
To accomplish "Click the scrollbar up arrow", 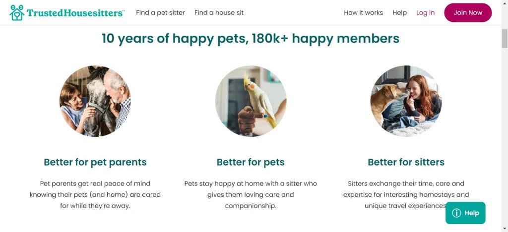I will (505, 3).
